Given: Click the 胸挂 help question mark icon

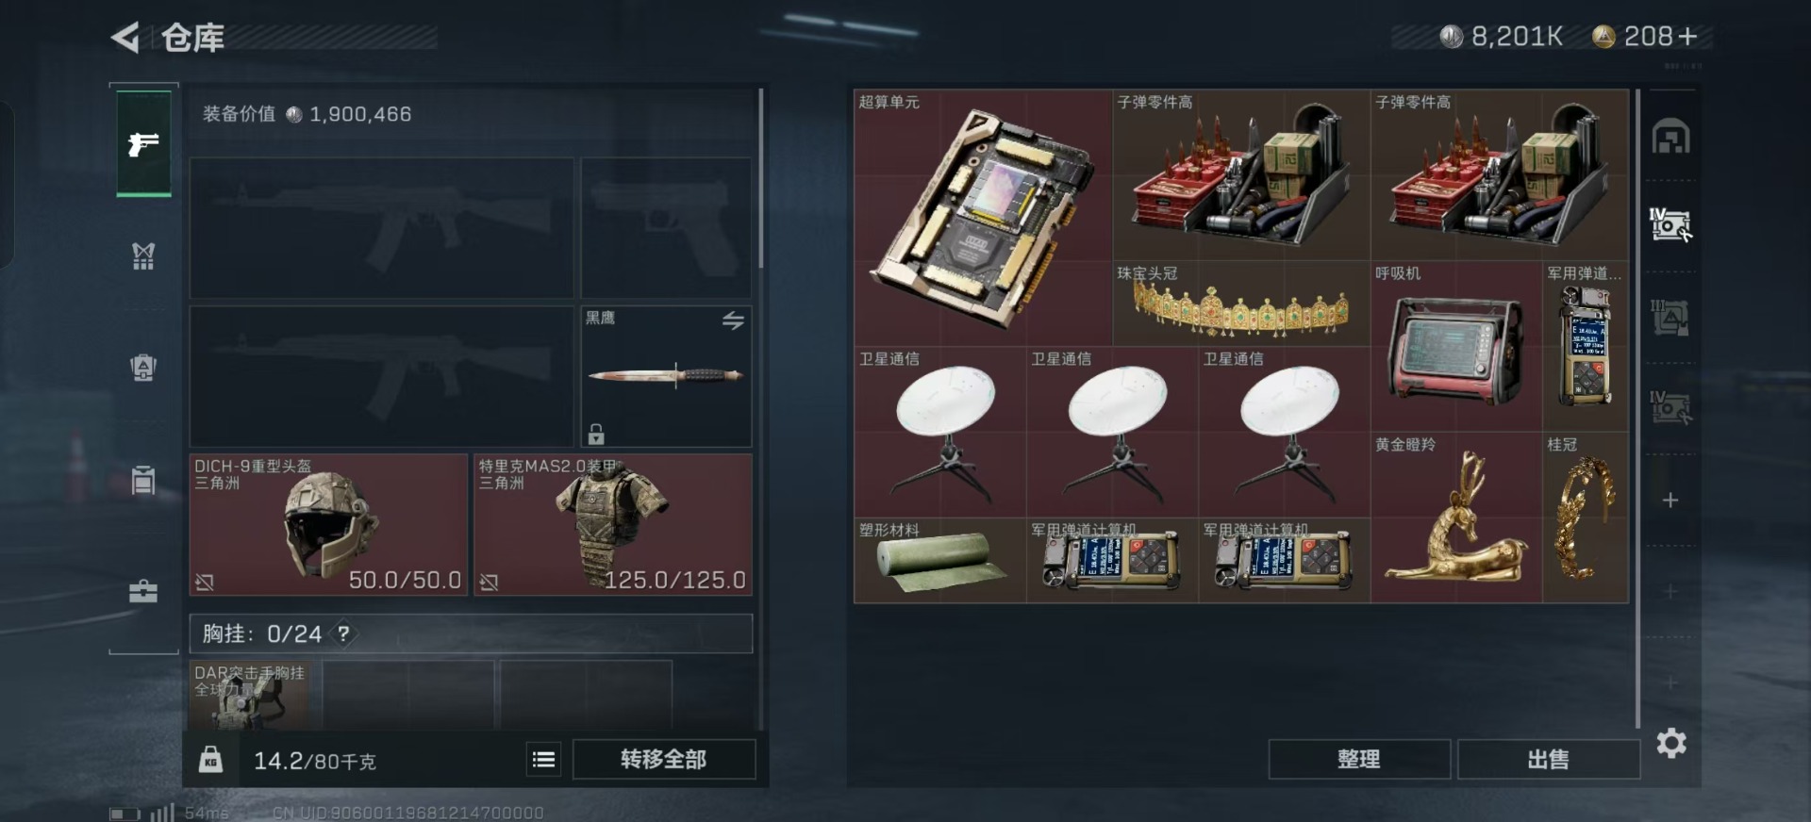Looking at the screenshot, I should (x=344, y=633).
